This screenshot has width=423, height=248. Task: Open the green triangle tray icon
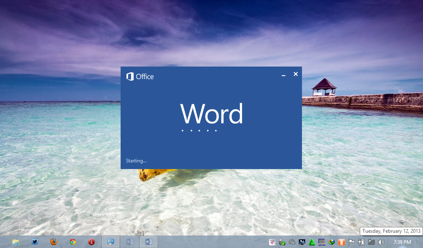point(312,242)
